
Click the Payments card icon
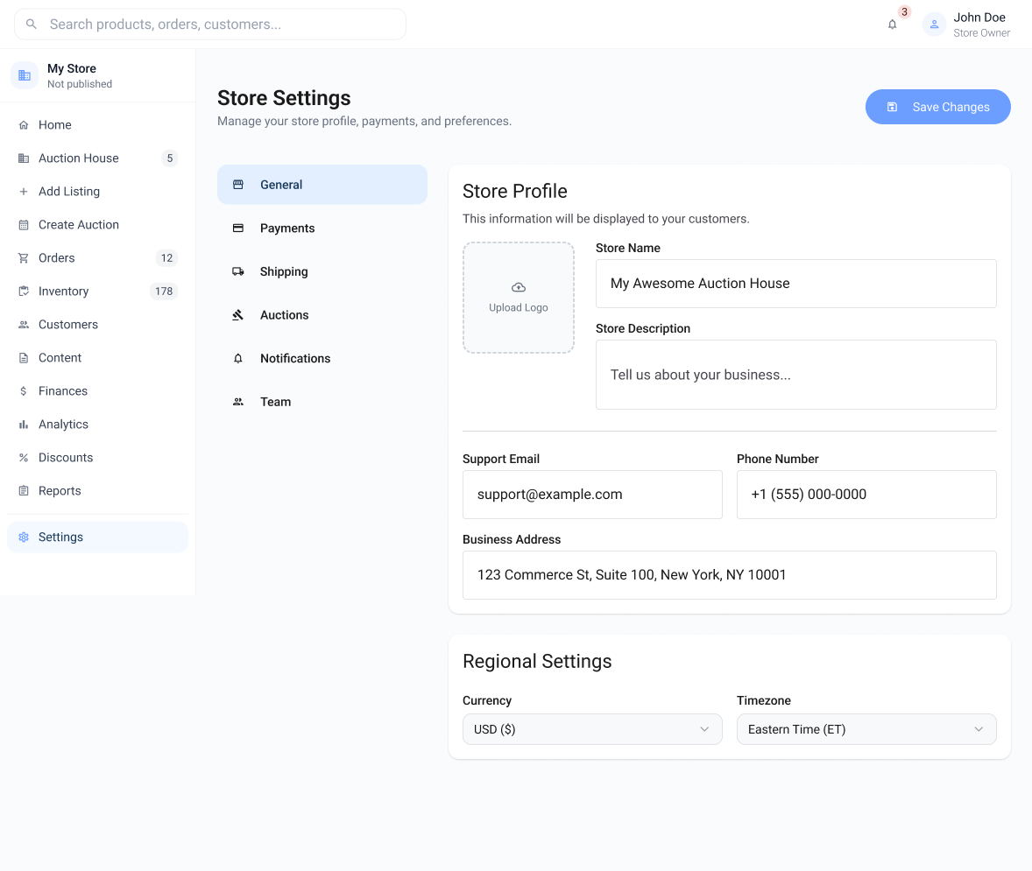[238, 228]
